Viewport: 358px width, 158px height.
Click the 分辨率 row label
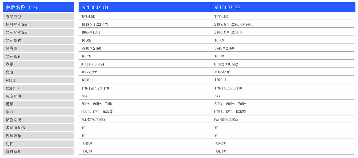pos(11,49)
